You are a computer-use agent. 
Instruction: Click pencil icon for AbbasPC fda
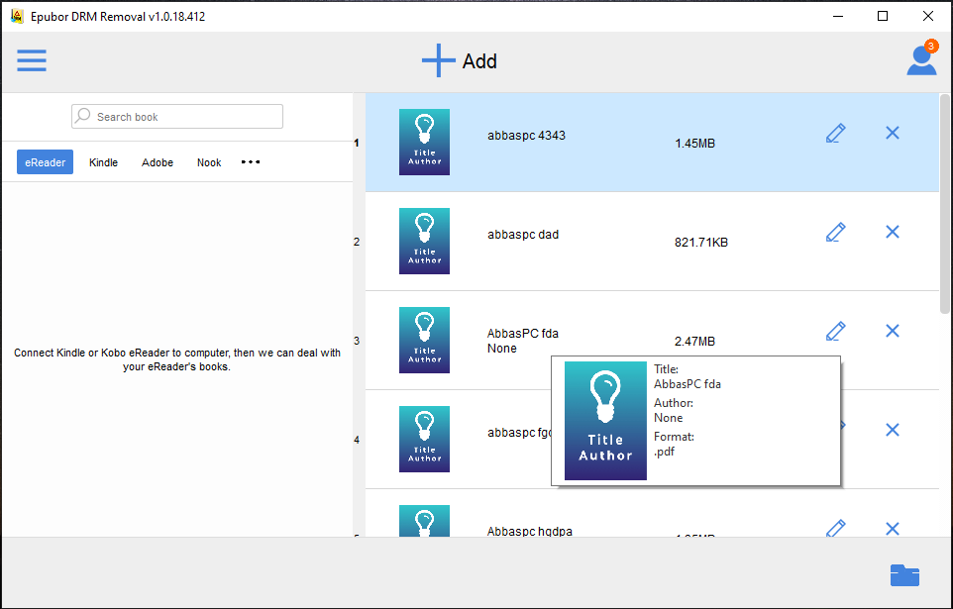tap(836, 332)
